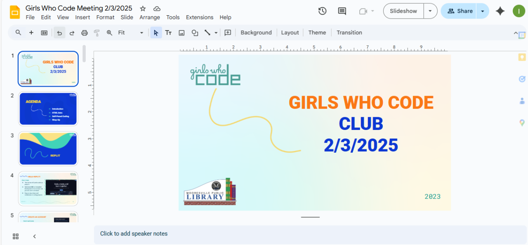Select slide 3 Replit thumbnail

(48, 148)
